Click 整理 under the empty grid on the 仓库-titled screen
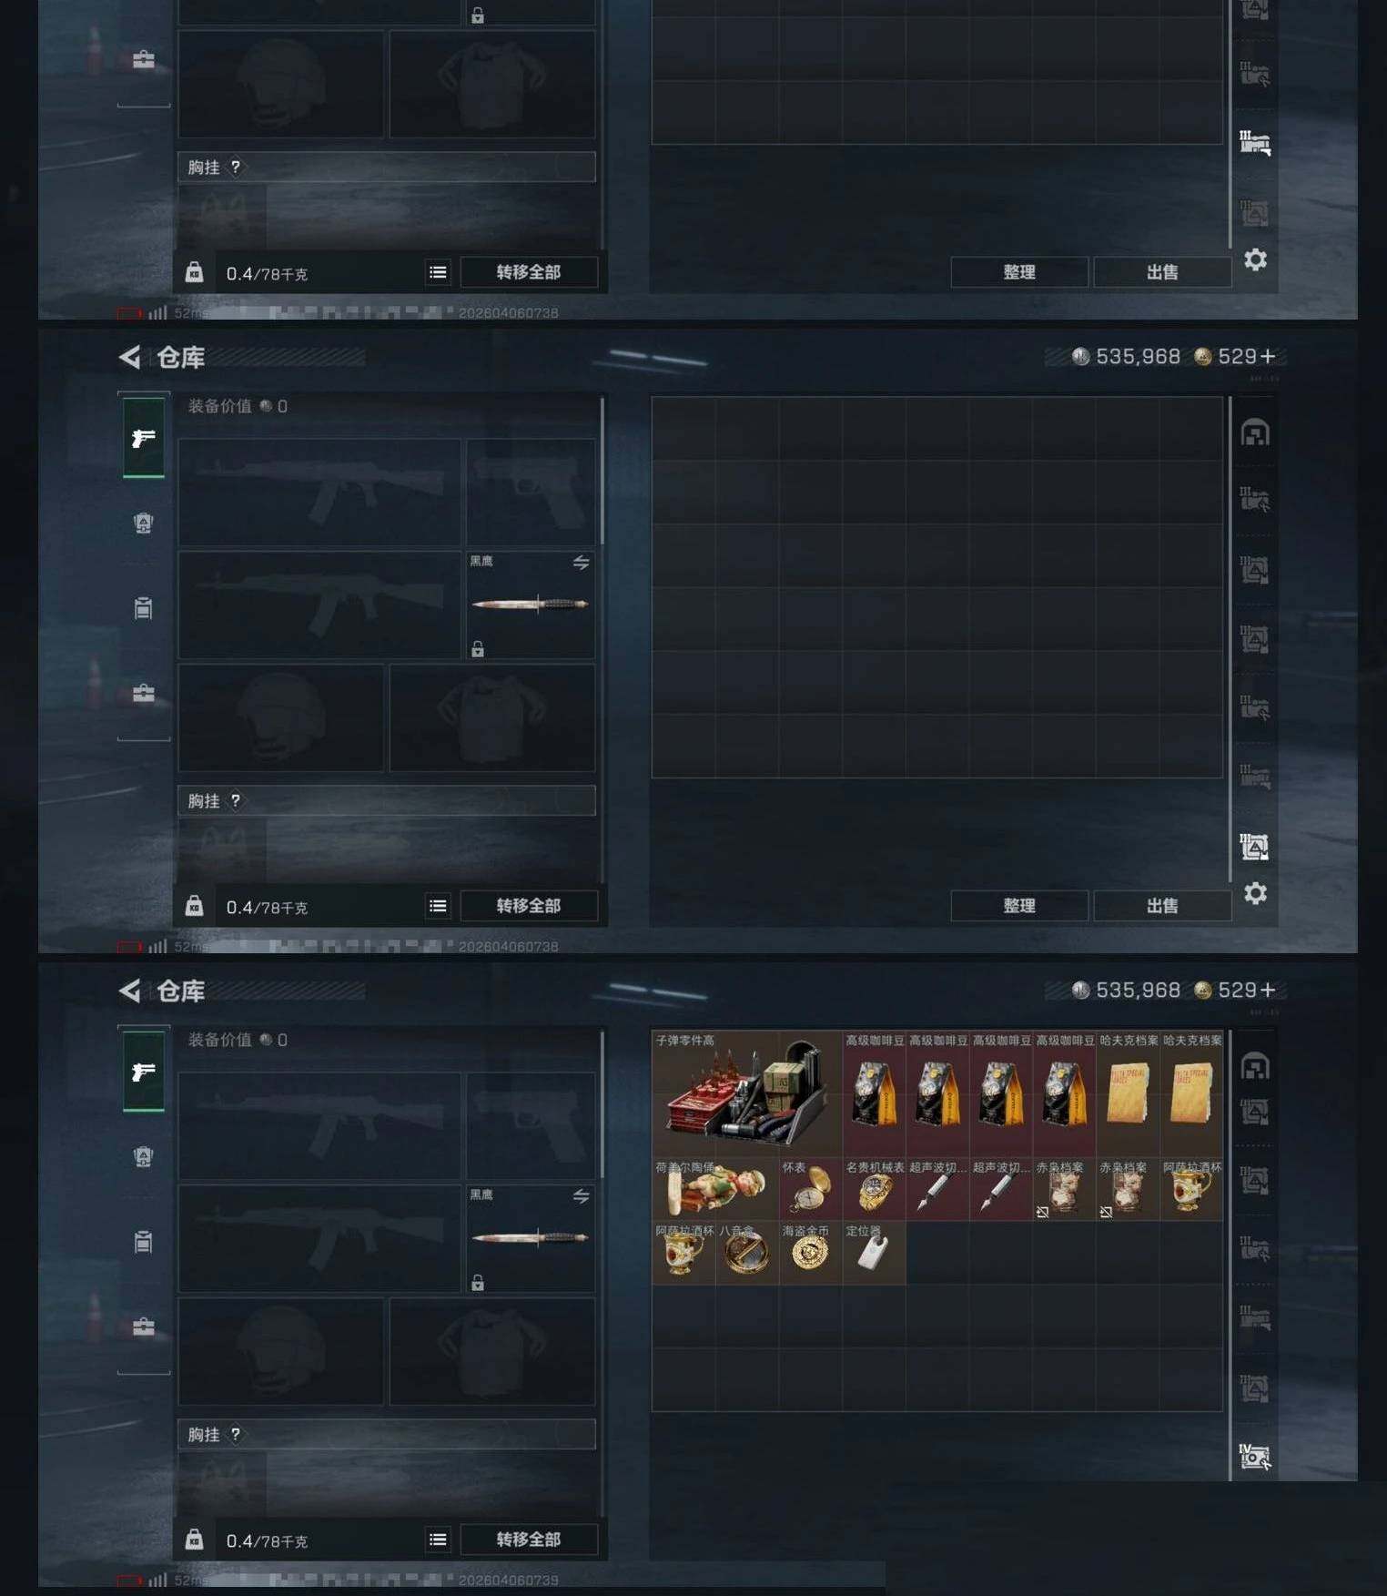This screenshot has height=1596, width=1387. pyautogui.click(x=1018, y=906)
